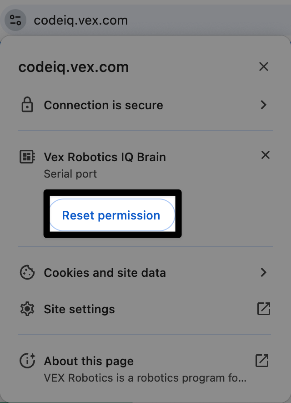Click the lock icon next to Connection is secure
This screenshot has height=403, width=291.
pyautogui.click(x=27, y=105)
